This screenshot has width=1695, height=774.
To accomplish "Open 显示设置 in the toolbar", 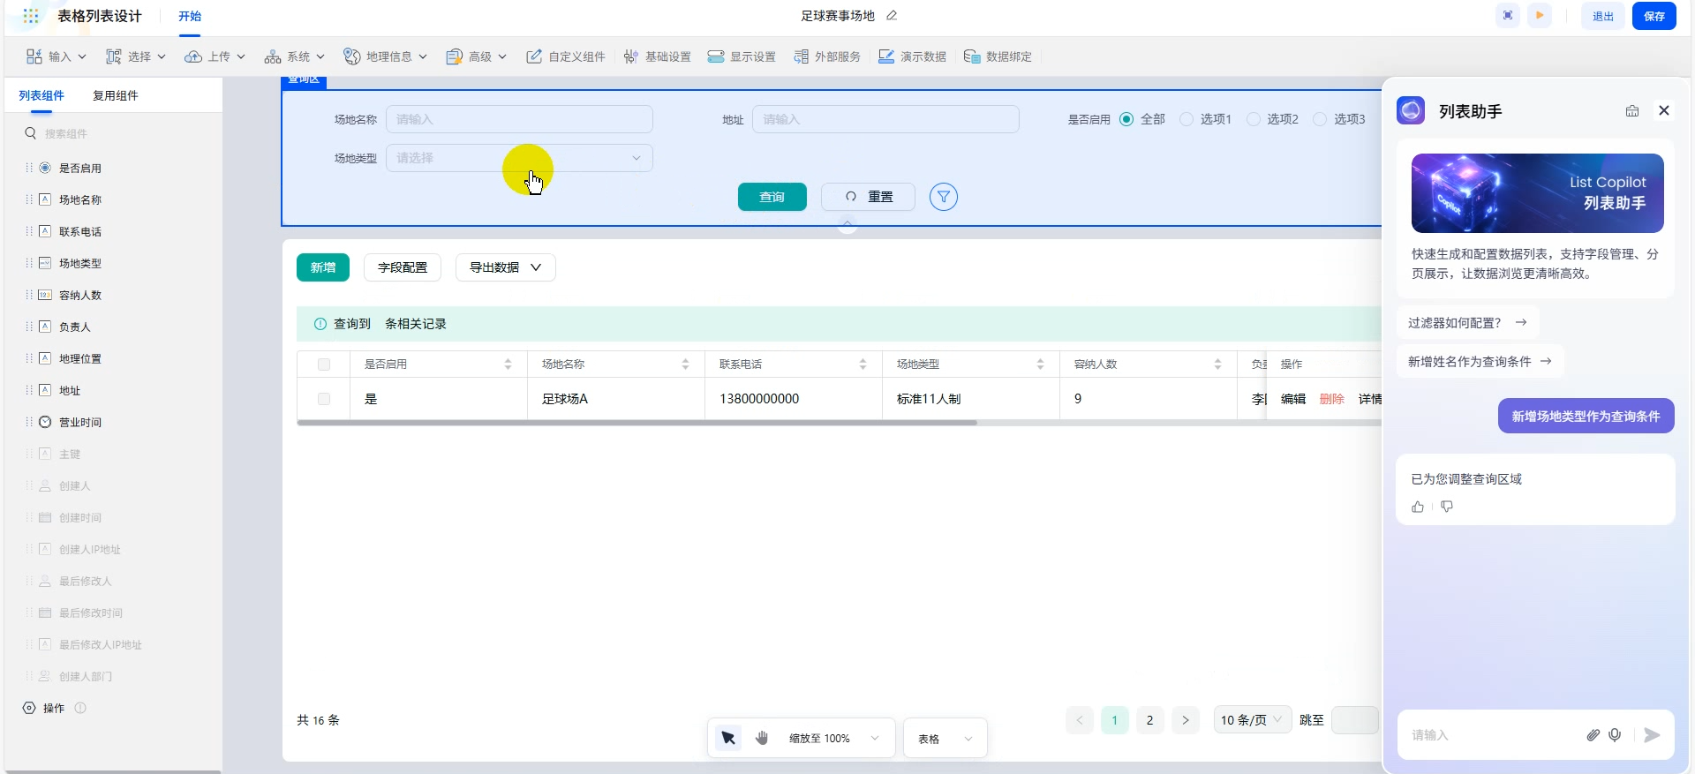I will click(x=742, y=56).
